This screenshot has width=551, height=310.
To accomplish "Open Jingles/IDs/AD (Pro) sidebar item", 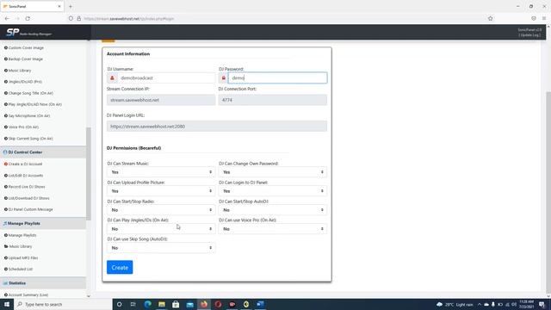I will click(23, 82).
